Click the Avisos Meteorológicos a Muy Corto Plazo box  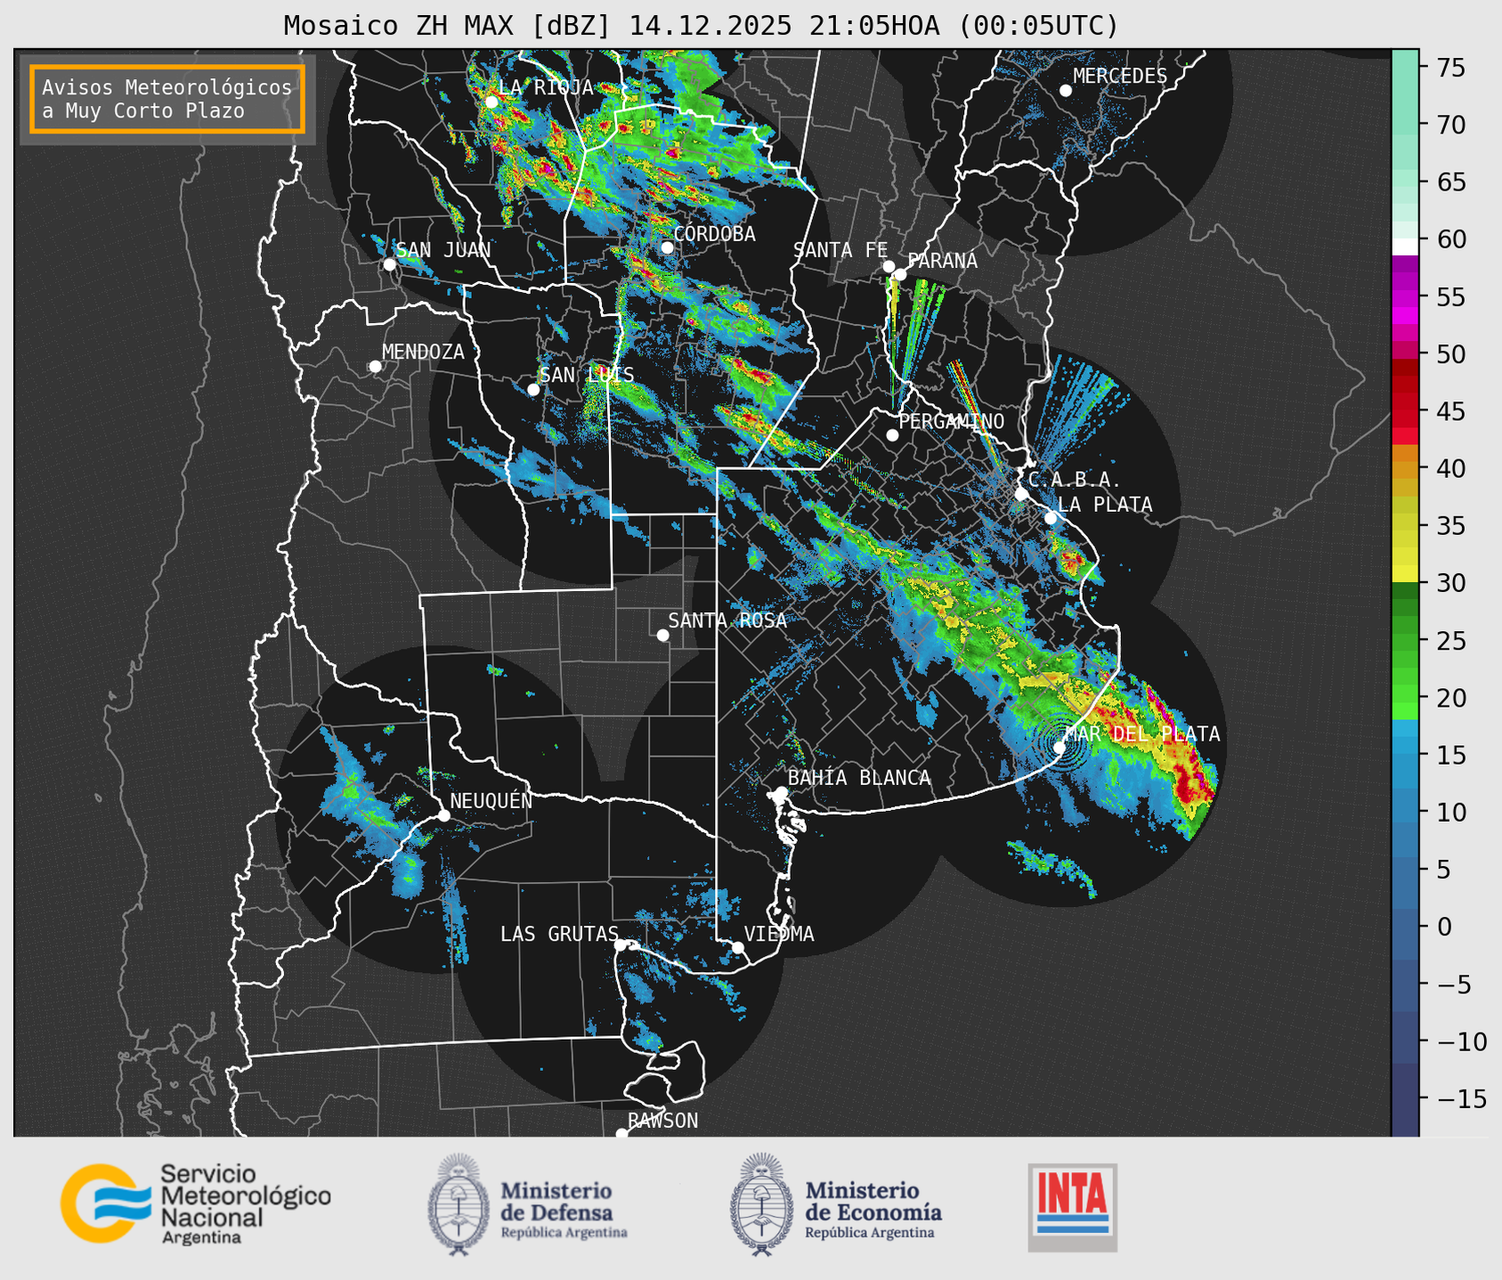coord(167,99)
